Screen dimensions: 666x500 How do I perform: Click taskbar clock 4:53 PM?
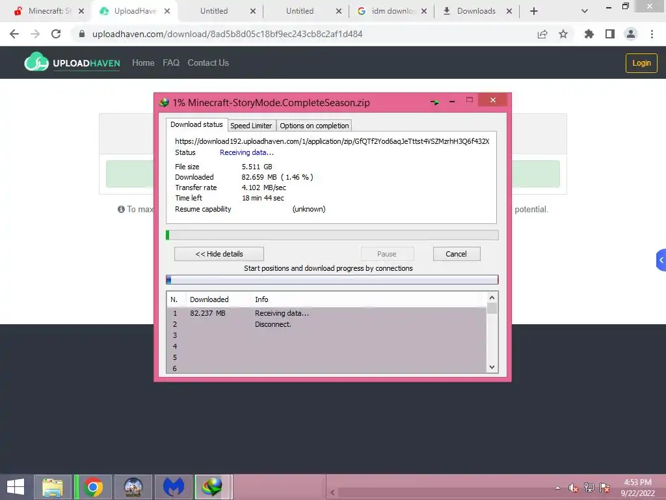[x=637, y=482]
